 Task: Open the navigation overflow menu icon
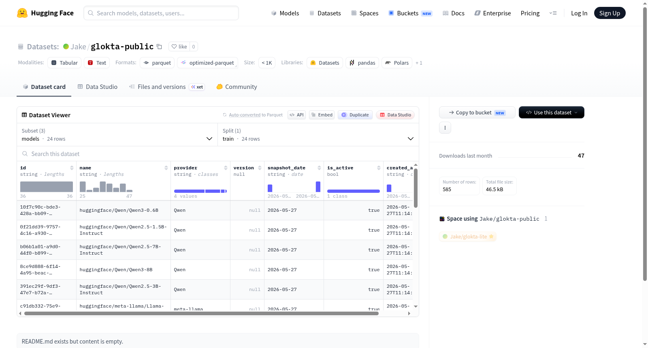553,13
